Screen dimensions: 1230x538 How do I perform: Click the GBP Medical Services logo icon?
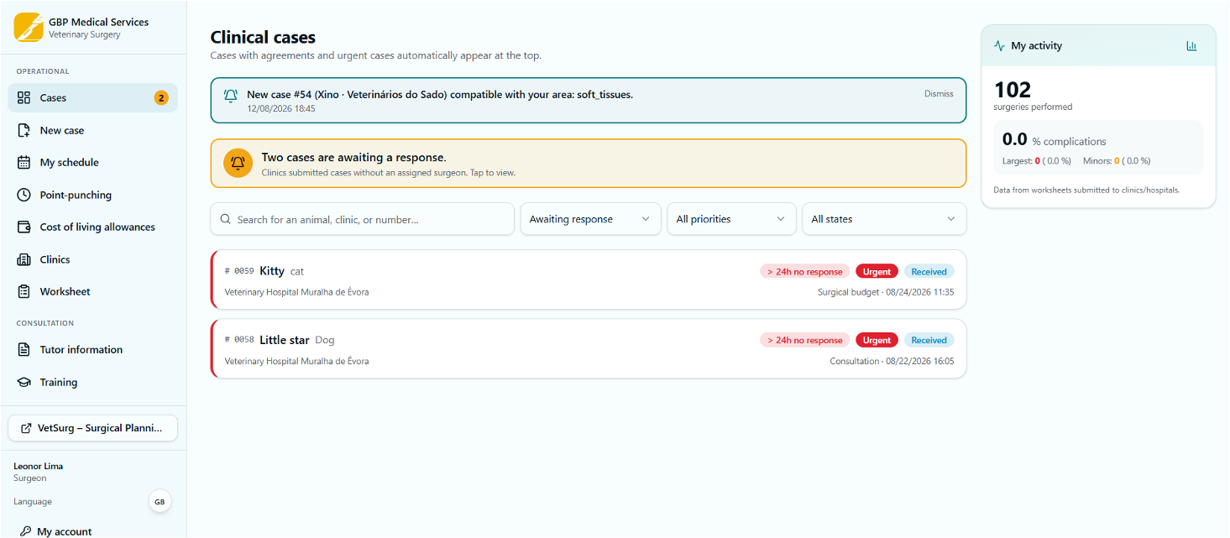(29, 28)
